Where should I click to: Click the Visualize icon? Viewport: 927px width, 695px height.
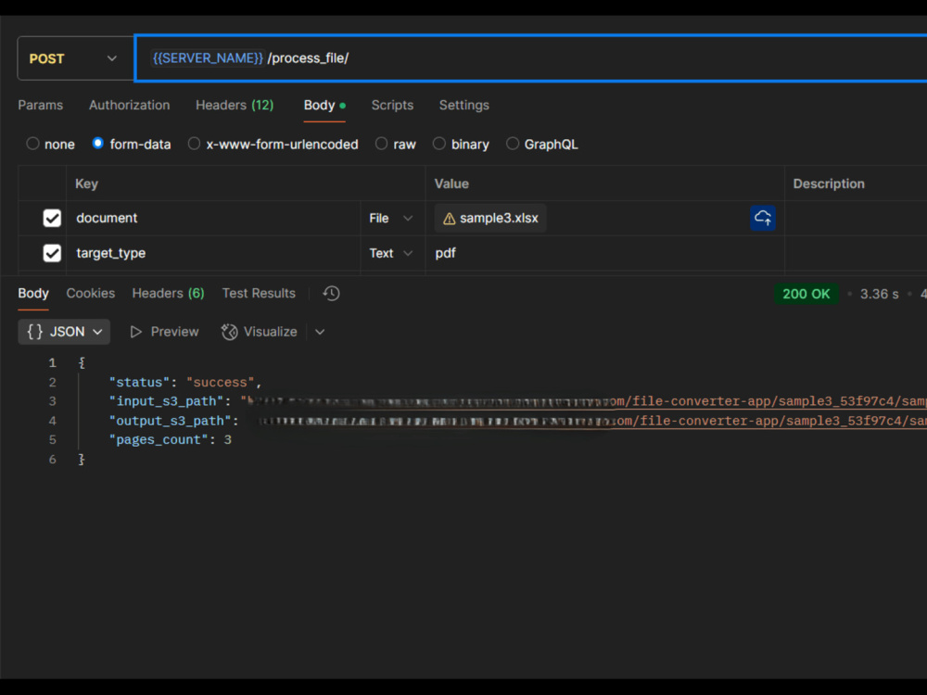point(229,332)
